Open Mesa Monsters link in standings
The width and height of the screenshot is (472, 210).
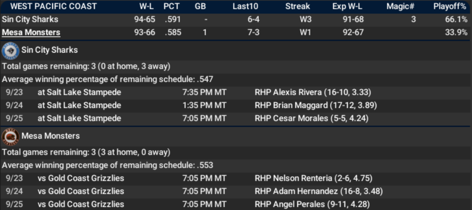(x=31, y=32)
